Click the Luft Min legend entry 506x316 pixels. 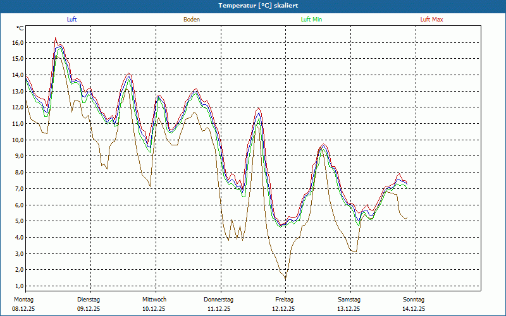311,20
